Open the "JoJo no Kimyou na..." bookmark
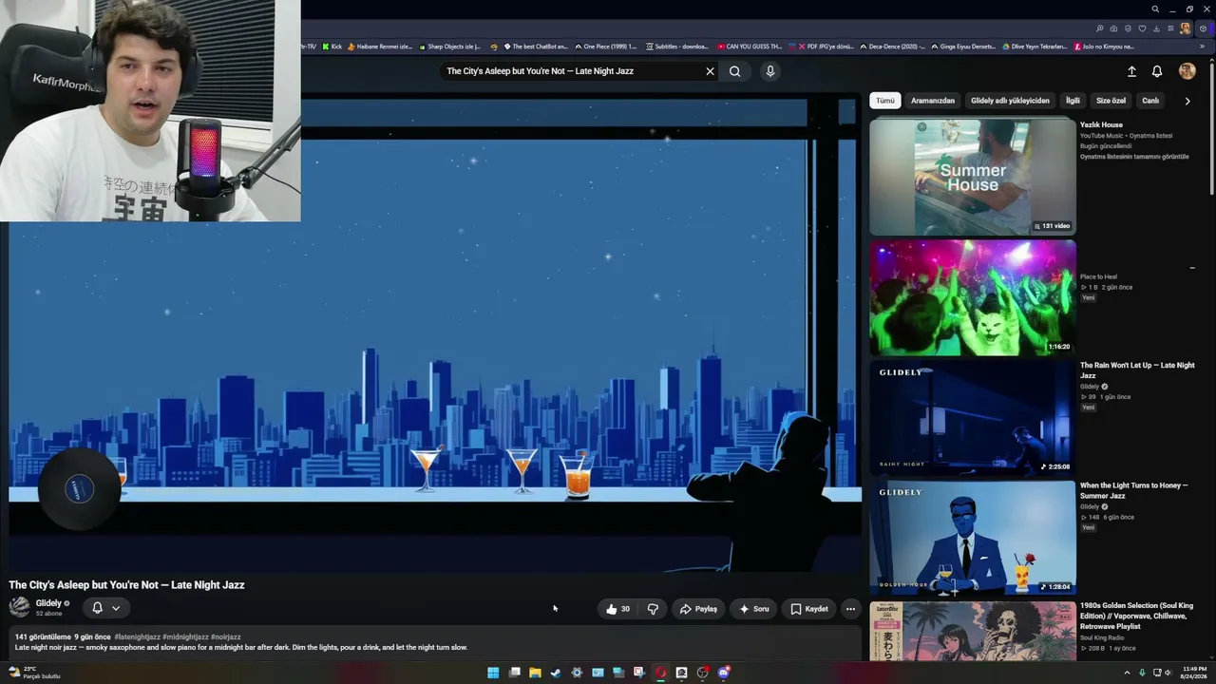The height and width of the screenshot is (684, 1216). pyautogui.click(x=1104, y=46)
